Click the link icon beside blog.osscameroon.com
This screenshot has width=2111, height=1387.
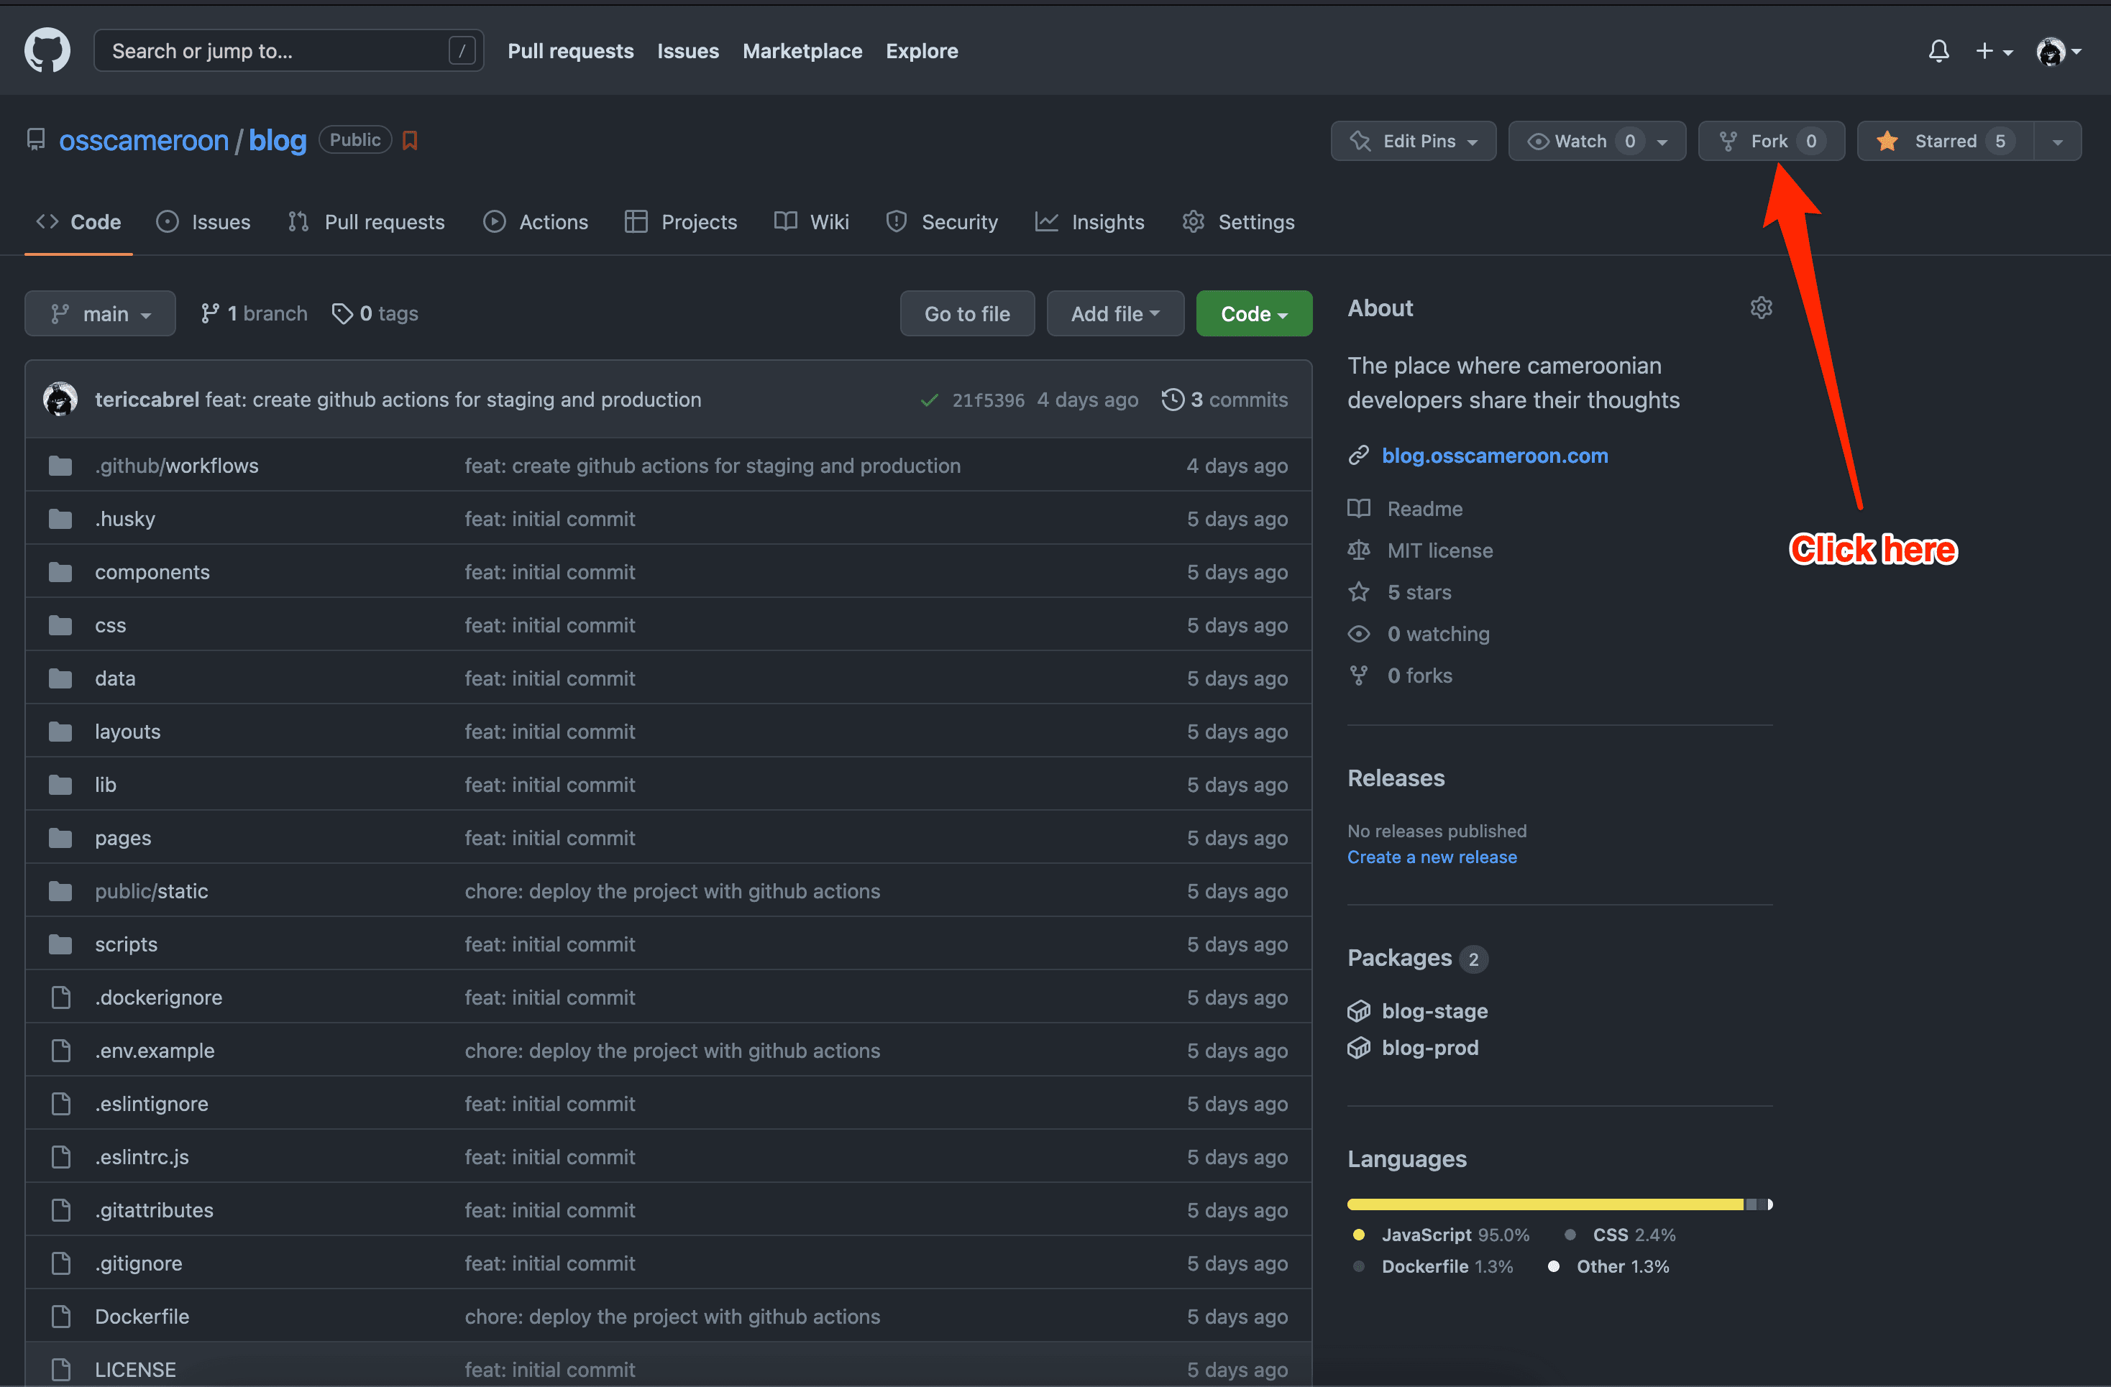(x=1359, y=455)
